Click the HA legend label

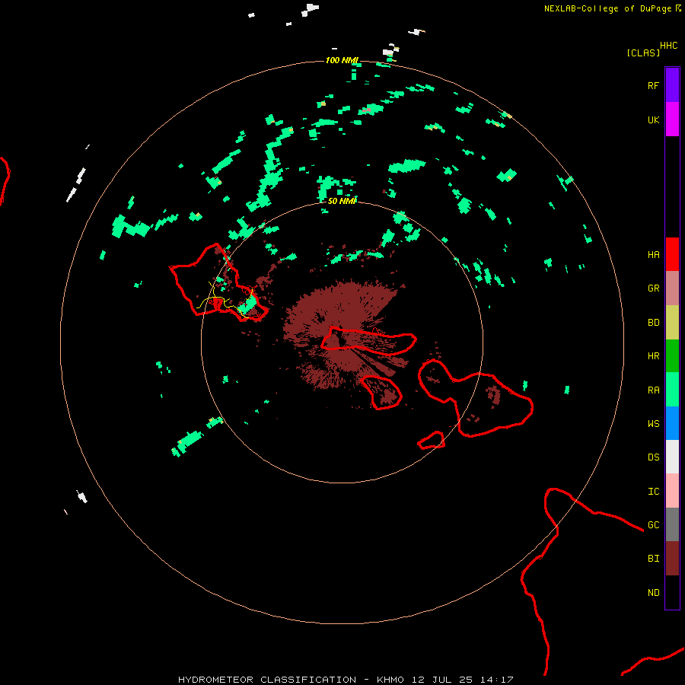[x=653, y=254]
